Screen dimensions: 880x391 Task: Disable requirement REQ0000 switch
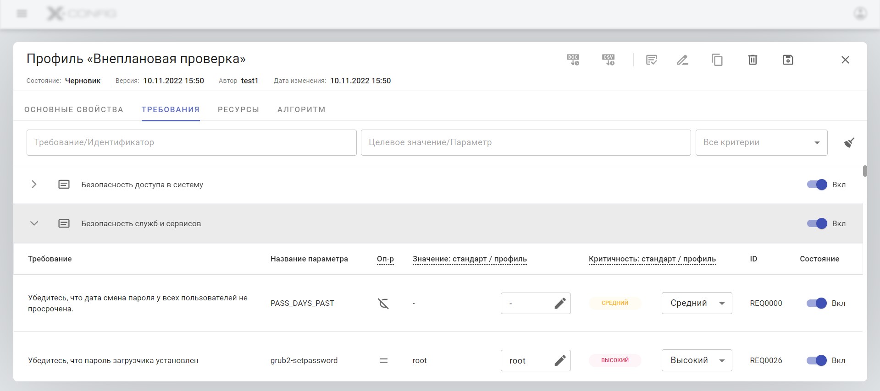coord(816,303)
